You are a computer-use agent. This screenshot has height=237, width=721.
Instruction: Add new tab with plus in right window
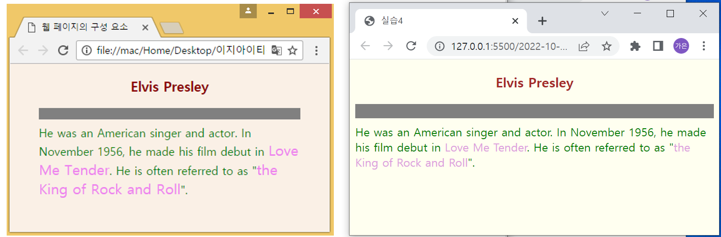click(542, 21)
